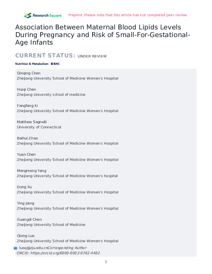Select the article title heading
This screenshot has width=212, height=274.
click(102, 35)
